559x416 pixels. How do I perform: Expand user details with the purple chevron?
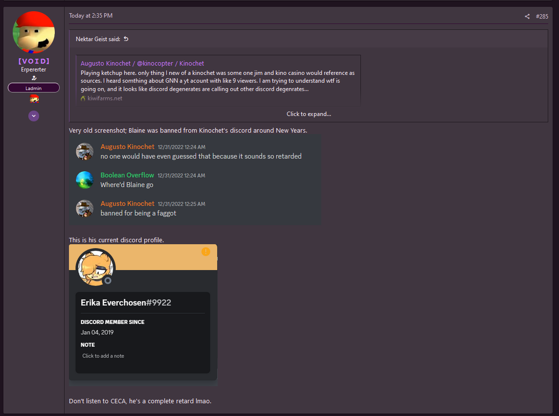point(34,116)
